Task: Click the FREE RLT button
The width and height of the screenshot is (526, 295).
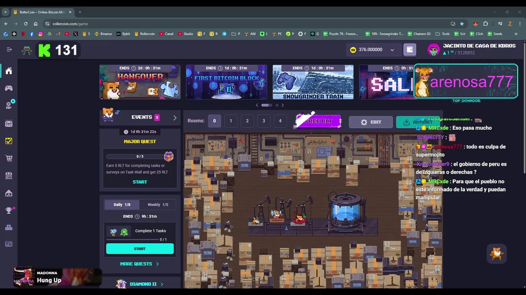Action: pos(318,121)
